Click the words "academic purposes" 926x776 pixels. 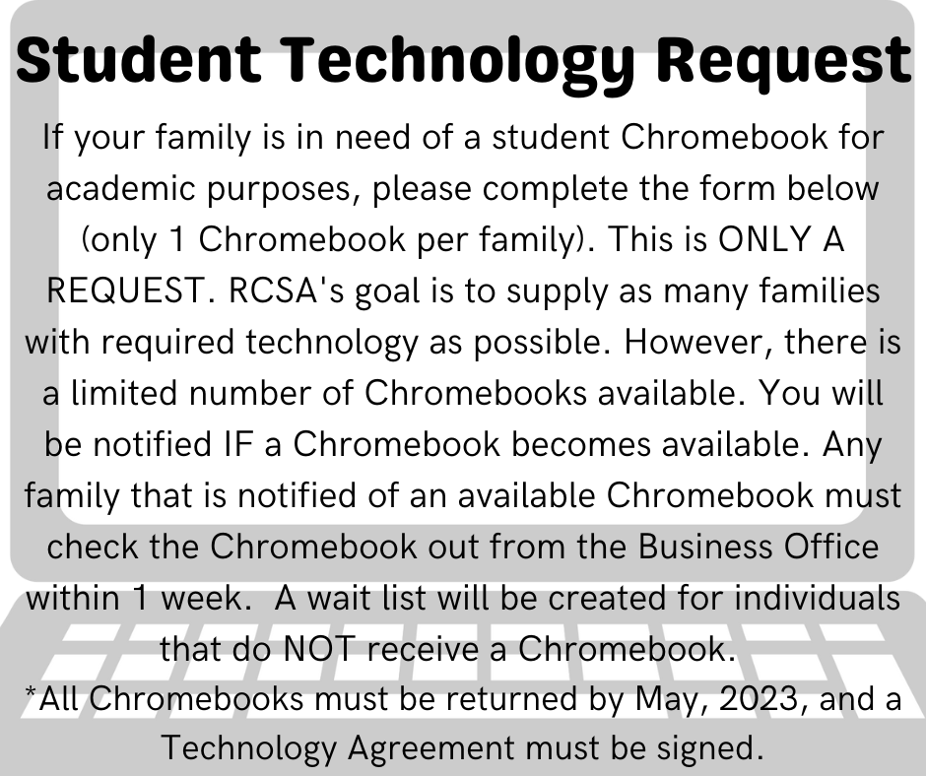point(199,189)
